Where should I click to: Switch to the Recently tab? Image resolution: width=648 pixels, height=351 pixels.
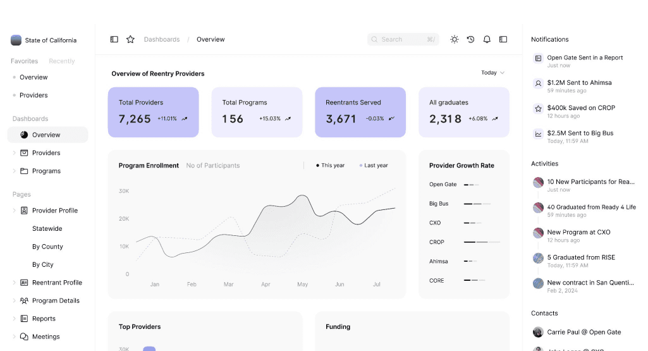(x=61, y=61)
